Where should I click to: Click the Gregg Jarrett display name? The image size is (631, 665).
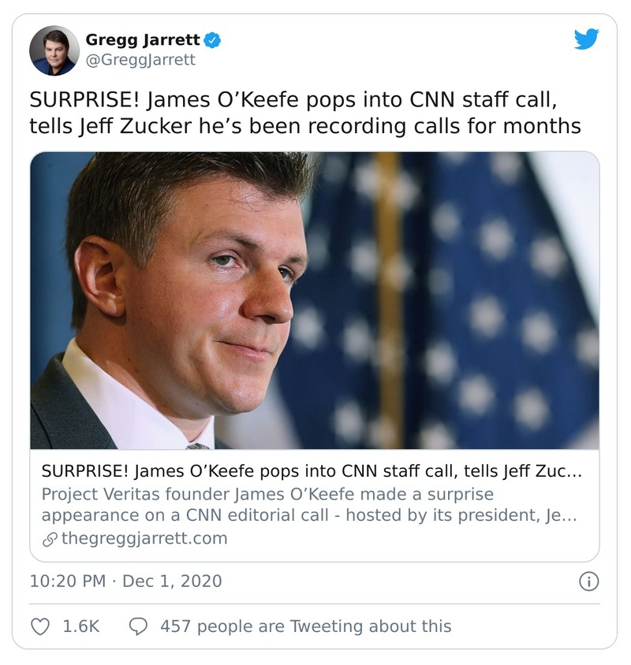144,39
